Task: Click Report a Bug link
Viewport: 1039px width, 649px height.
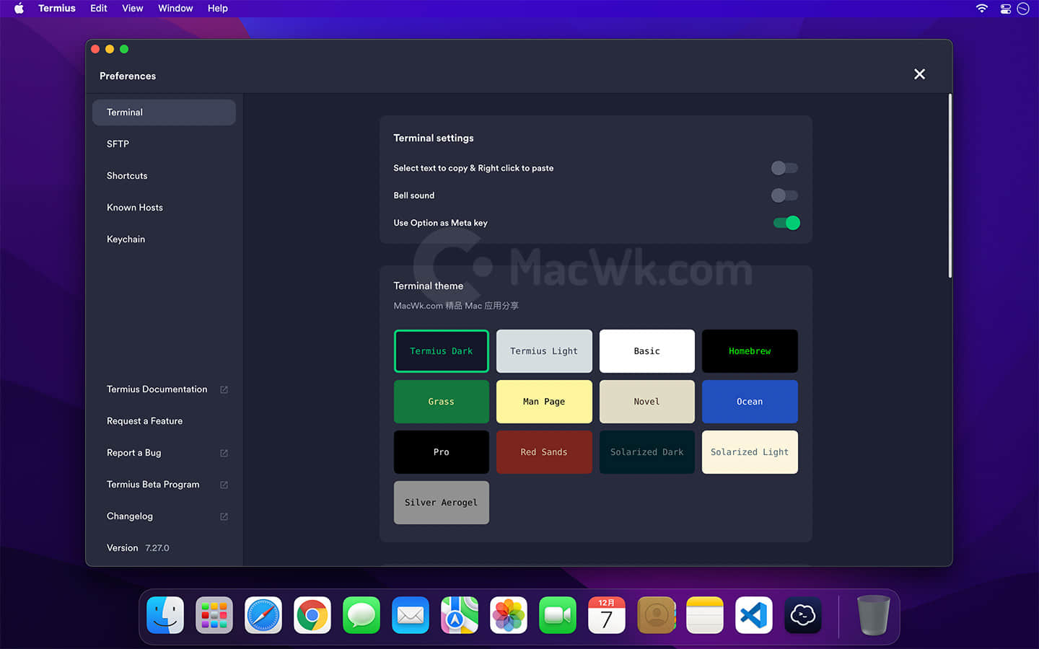Action: [134, 453]
